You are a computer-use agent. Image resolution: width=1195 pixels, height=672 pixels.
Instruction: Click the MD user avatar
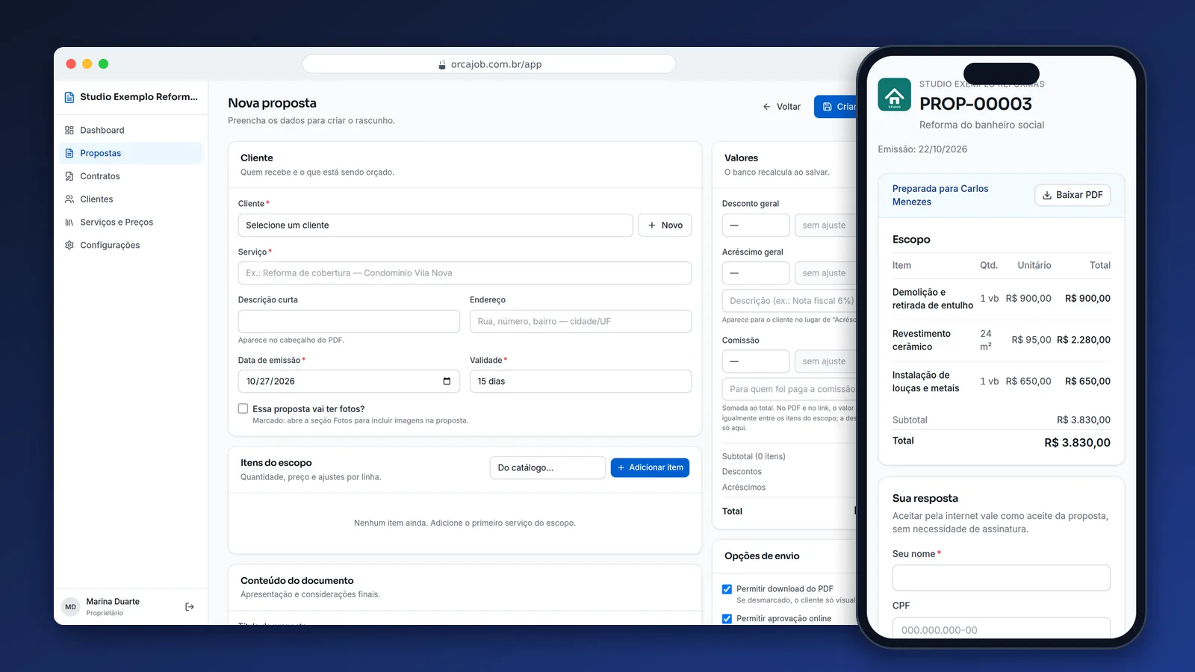point(70,607)
